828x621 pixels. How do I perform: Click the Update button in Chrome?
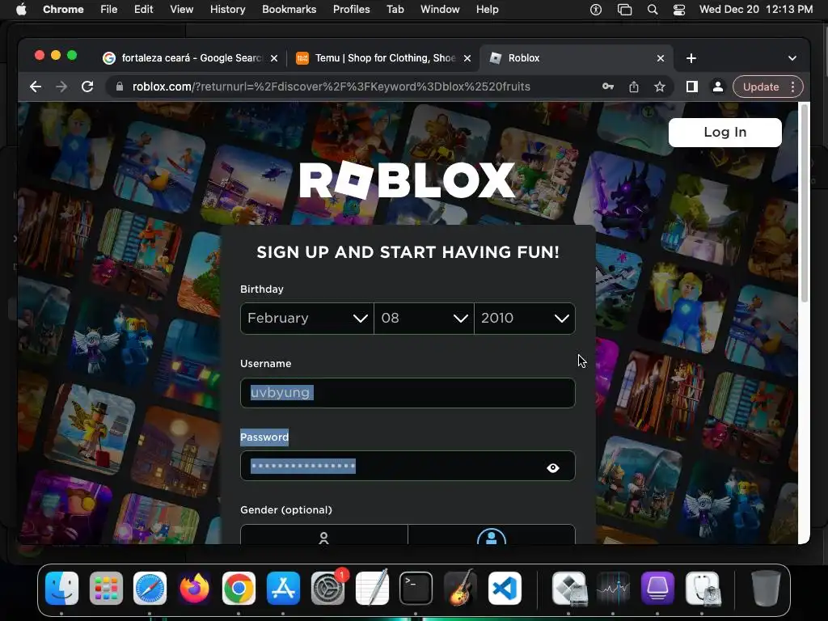pyautogui.click(x=760, y=87)
